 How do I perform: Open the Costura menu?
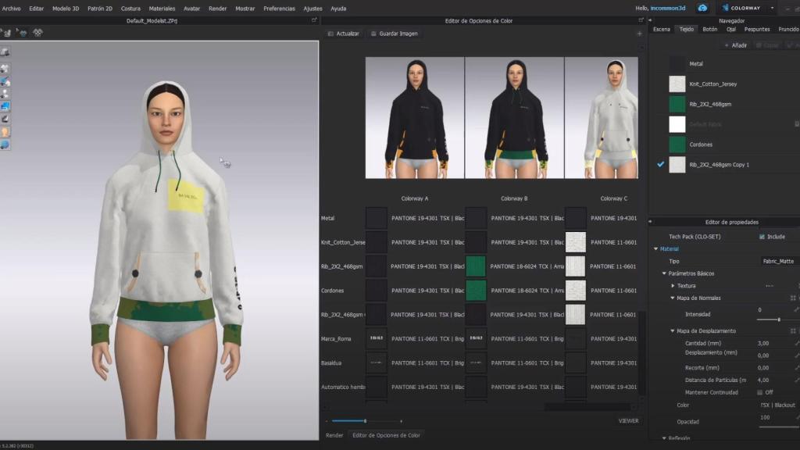point(130,9)
